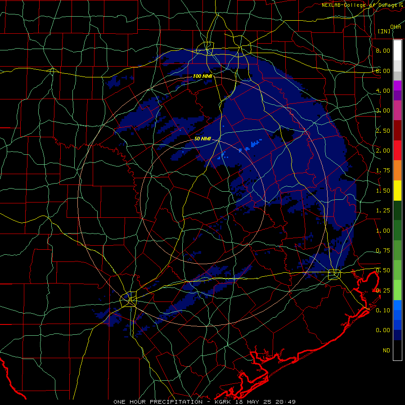This screenshot has height=405, width=405.
Task: Select the 8.00 legend value
Action: 383,50
